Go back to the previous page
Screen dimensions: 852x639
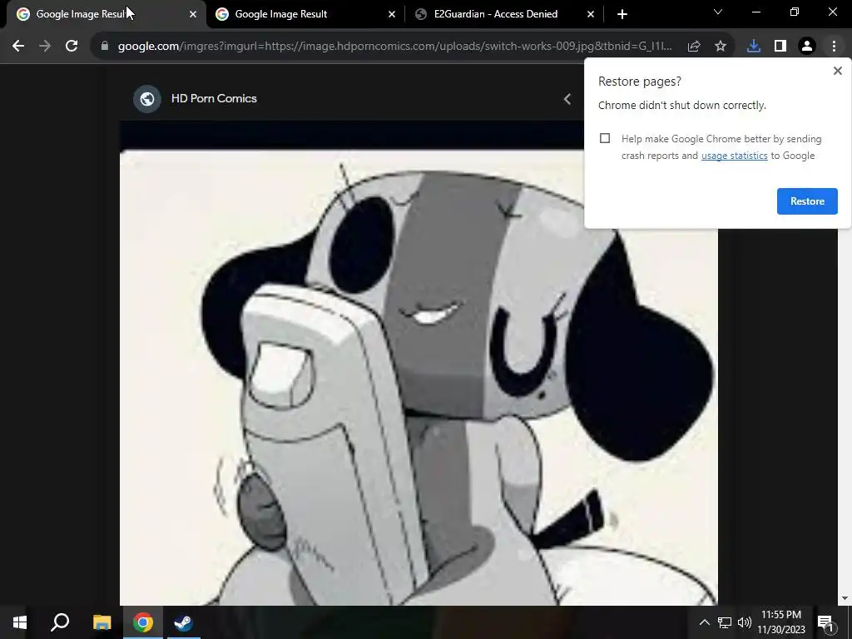point(18,47)
